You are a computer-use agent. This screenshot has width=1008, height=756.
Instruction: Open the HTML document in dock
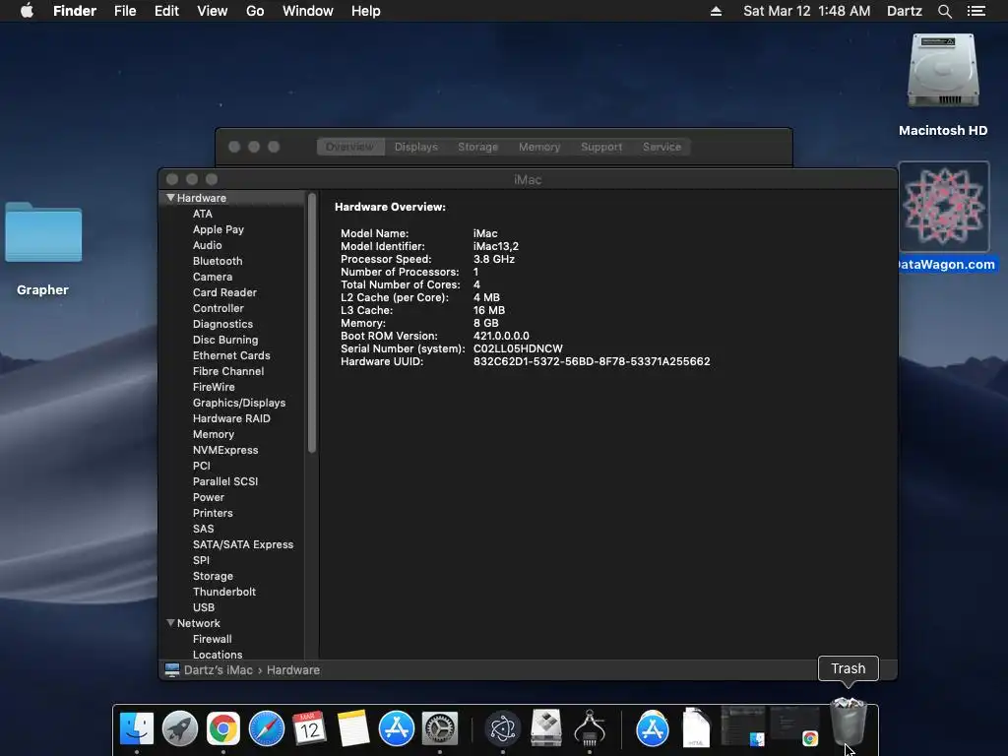pos(696,728)
